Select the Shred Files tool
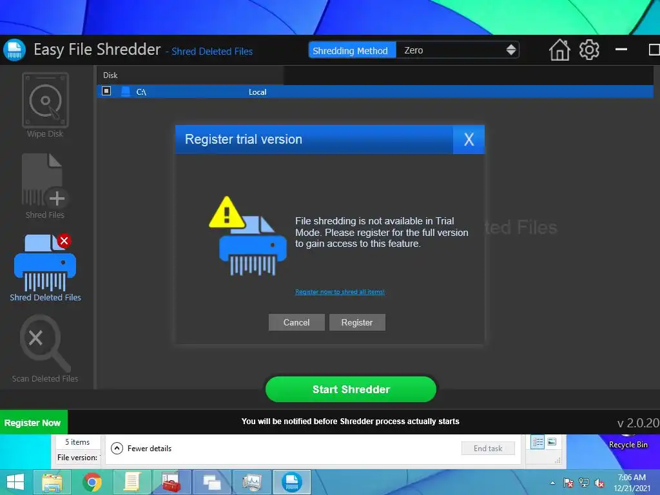 tap(45, 186)
